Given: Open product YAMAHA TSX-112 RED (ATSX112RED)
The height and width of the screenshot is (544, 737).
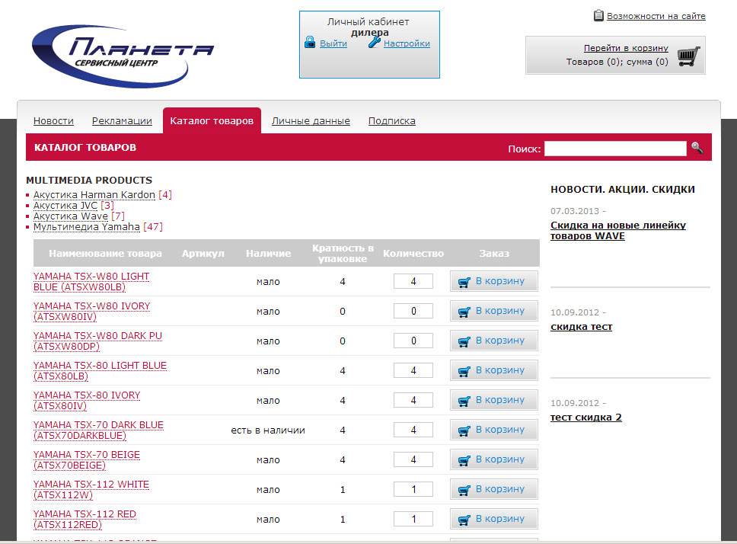Looking at the screenshot, I should coord(85,519).
